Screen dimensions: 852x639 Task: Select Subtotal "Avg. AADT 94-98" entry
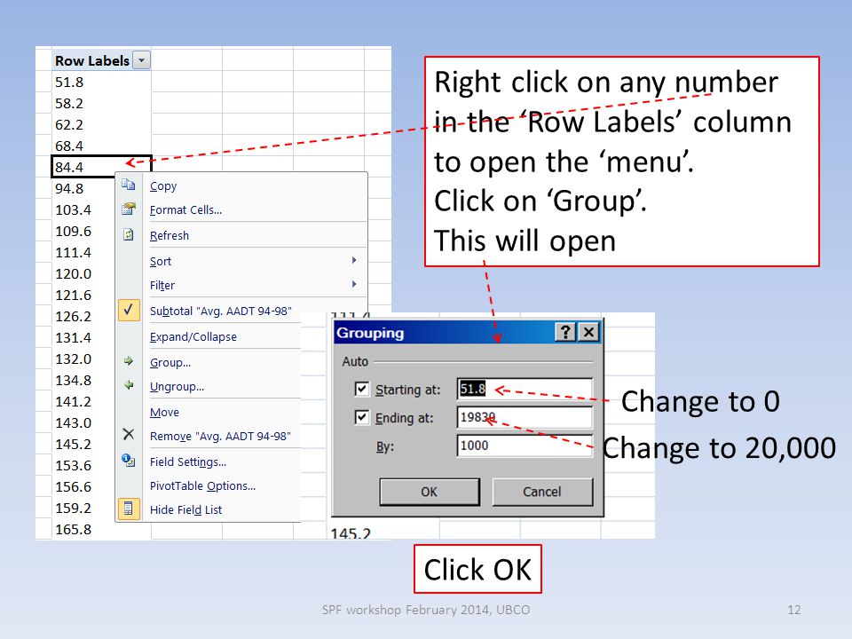(221, 311)
